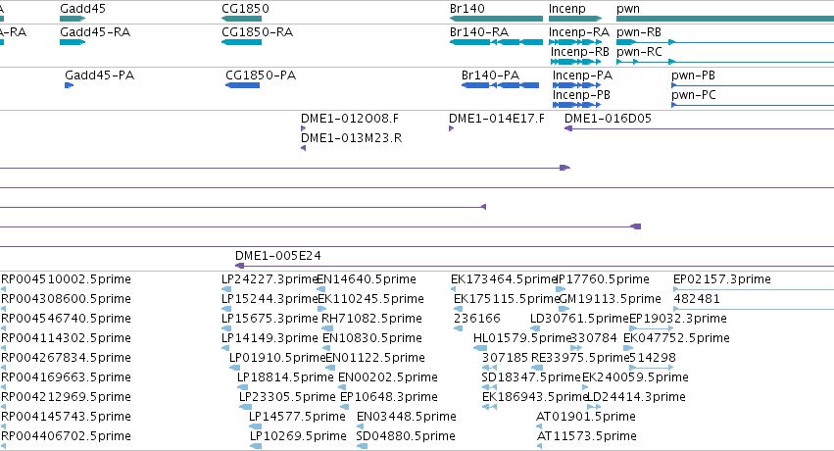Click the RP004510002.5prime EST label
Image resolution: width=834 pixels, height=451 pixels.
(x=66, y=279)
